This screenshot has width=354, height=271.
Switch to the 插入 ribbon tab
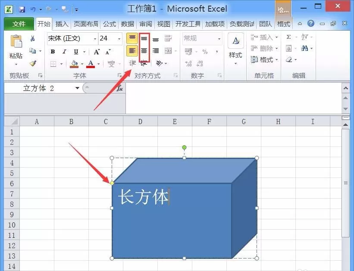62,24
